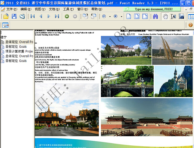The width and height of the screenshot is (194, 148).
Task: Click the 遂宁 bookmark entry
Action: tap(4, 37)
